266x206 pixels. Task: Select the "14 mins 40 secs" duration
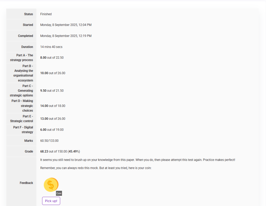pyautogui.click(x=51, y=47)
